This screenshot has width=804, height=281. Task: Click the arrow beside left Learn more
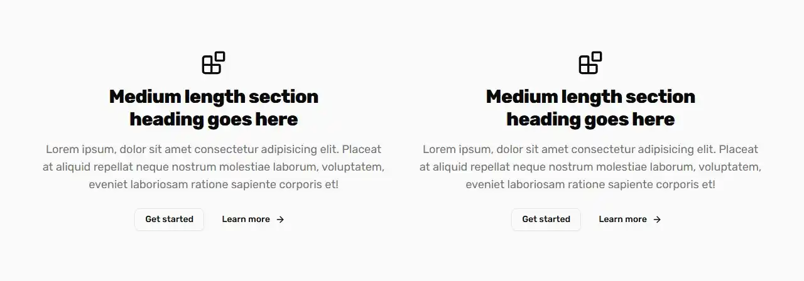(x=280, y=220)
